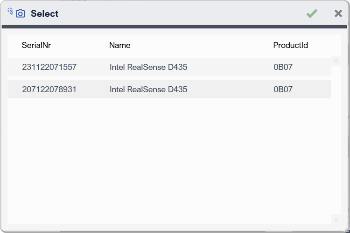The height and width of the screenshot is (233, 350).
Task: Click the dark divider bar under the title
Action: [x=175, y=27]
